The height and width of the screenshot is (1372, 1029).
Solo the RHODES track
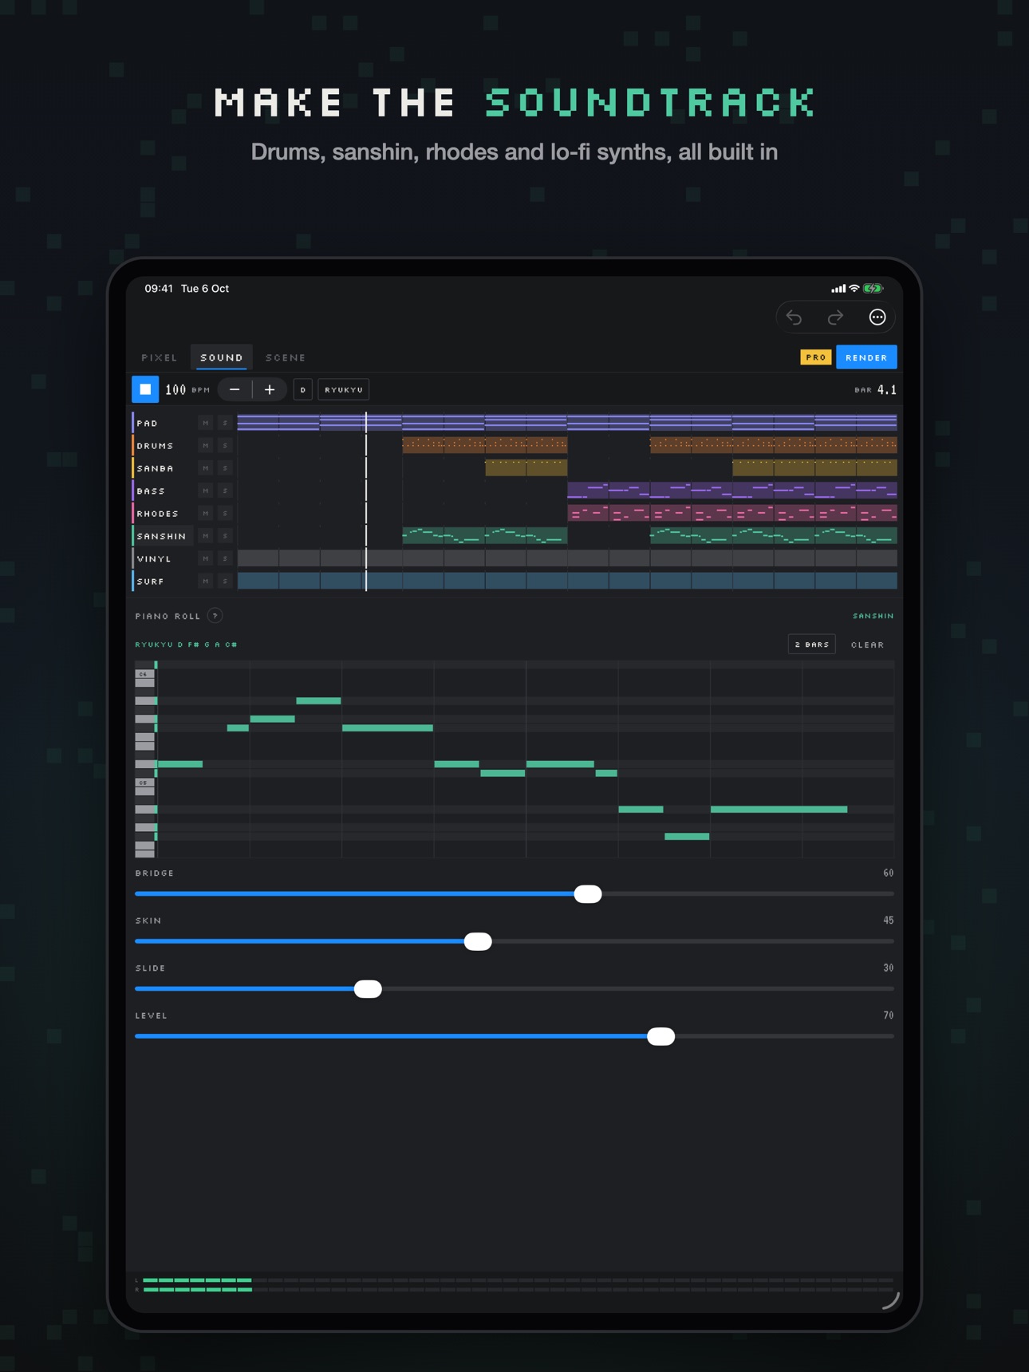point(225,513)
